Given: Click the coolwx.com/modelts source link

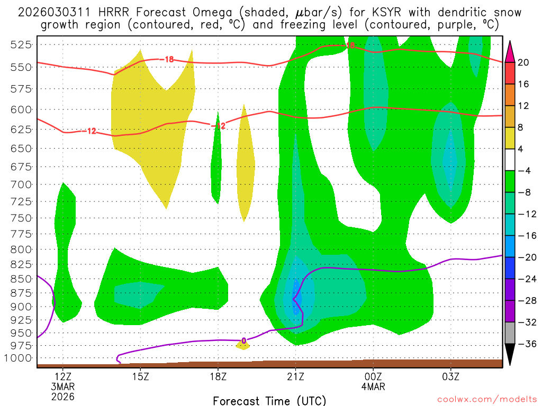Looking at the screenshot, I should click(x=487, y=400).
